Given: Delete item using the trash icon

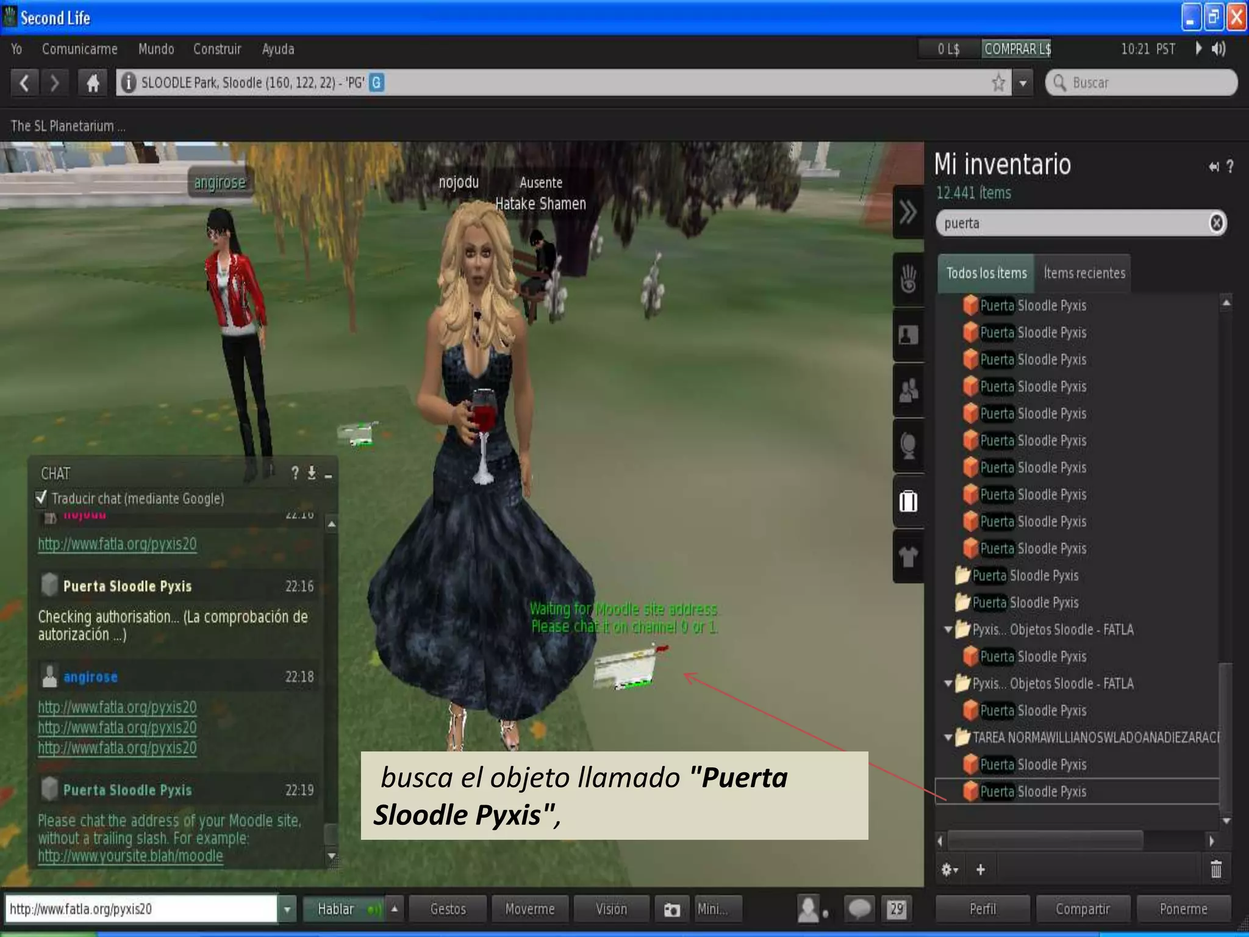Looking at the screenshot, I should coord(1215,869).
